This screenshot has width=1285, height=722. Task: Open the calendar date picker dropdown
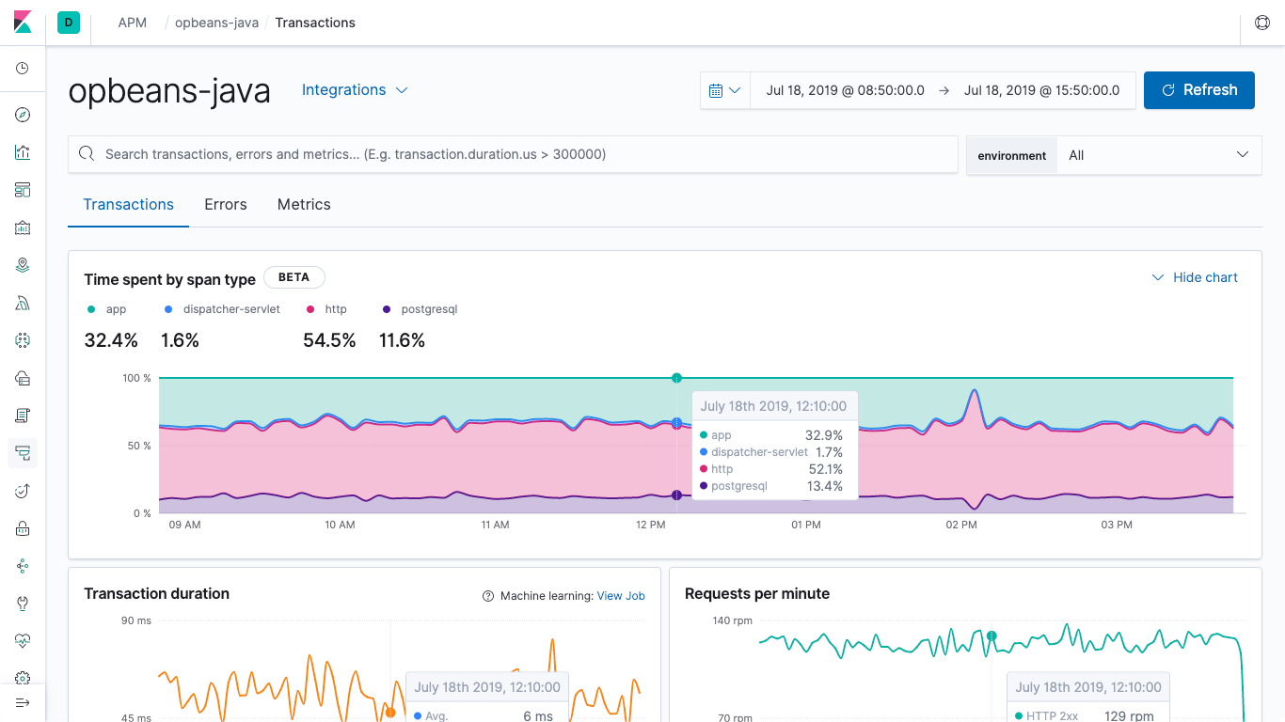coord(725,89)
